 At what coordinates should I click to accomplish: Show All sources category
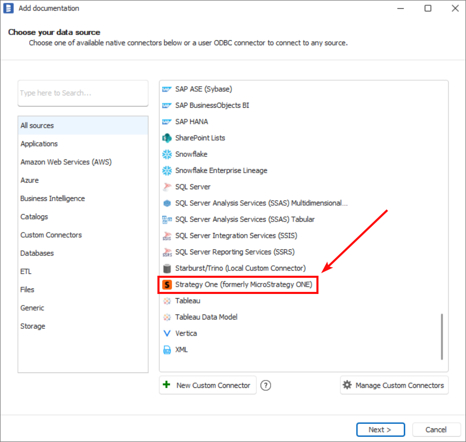point(83,126)
